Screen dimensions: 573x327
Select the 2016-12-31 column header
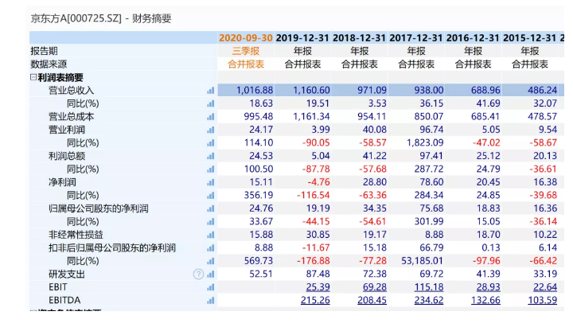(473, 38)
